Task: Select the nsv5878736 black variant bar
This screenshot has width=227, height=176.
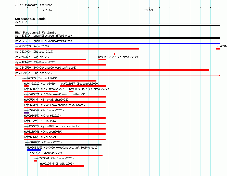Action: (x=64, y=145)
